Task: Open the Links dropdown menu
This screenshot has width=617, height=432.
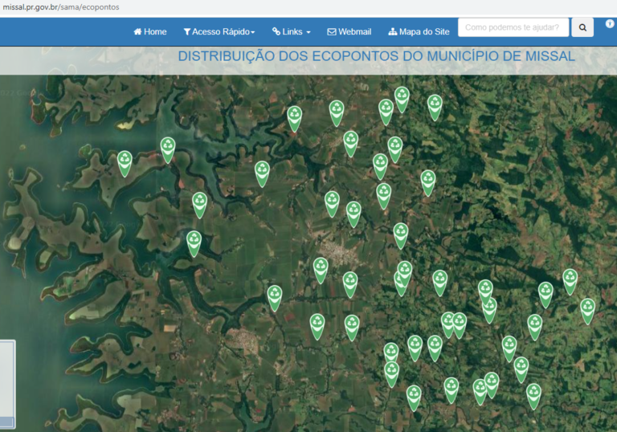Action: pyautogui.click(x=291, y=31)
